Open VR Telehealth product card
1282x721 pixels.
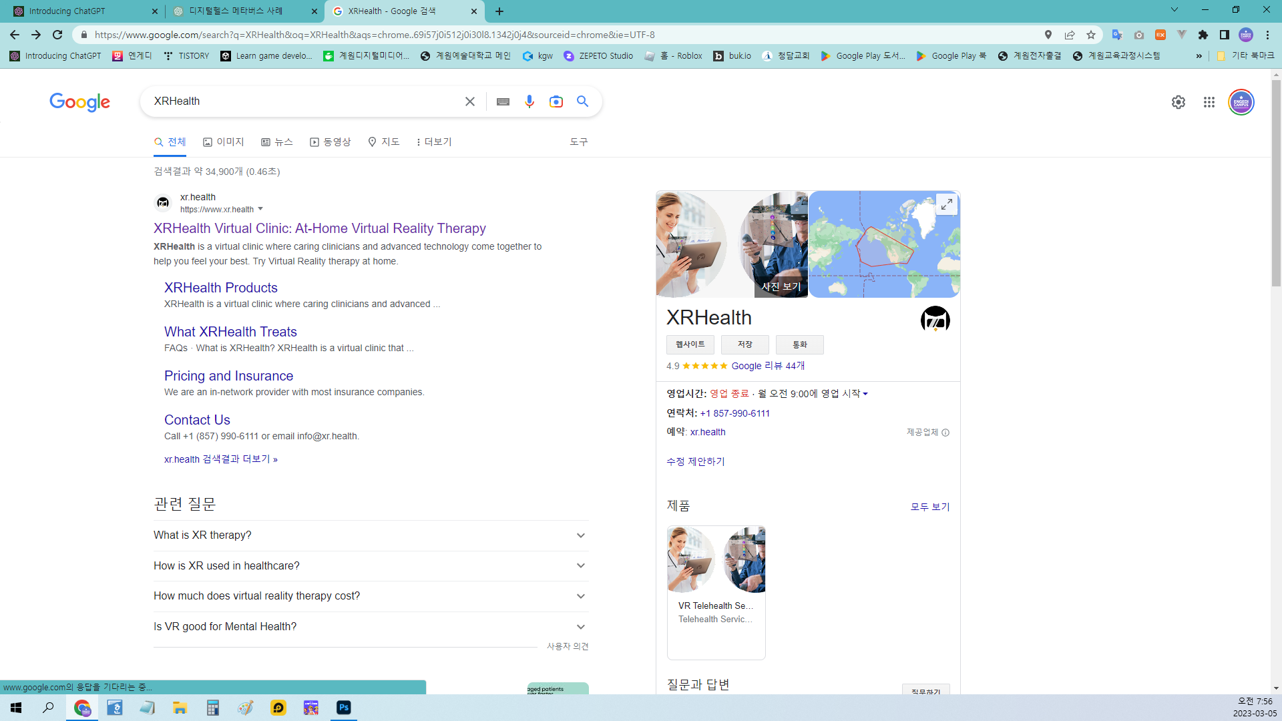click(716, 592)
